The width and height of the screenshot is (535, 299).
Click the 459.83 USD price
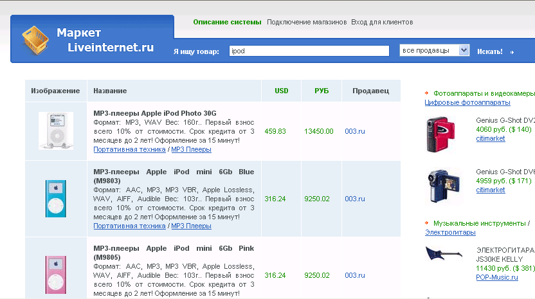(275, 131)
